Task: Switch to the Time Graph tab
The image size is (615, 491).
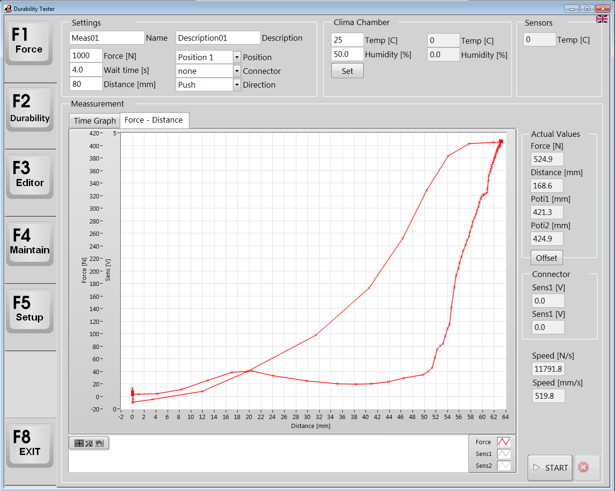Action: tap(95, 121)
